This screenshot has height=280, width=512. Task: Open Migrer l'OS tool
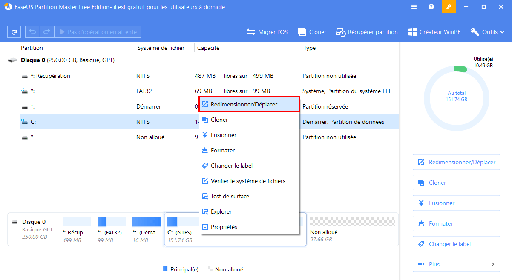[x=267, y=32]
